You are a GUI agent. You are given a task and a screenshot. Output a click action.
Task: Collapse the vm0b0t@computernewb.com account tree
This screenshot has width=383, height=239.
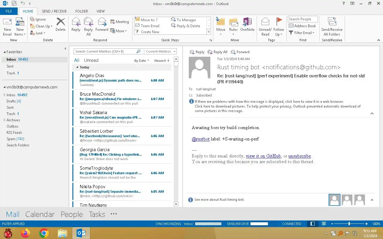(4, 87)
